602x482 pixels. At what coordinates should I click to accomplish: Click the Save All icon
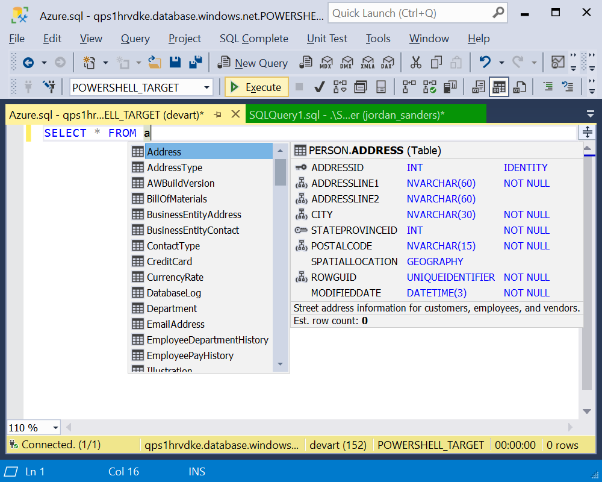click(x=196, y=62)
